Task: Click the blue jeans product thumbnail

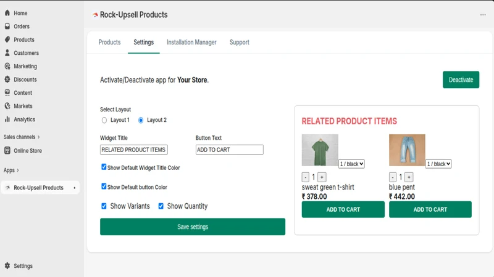Action: (407, 150)
